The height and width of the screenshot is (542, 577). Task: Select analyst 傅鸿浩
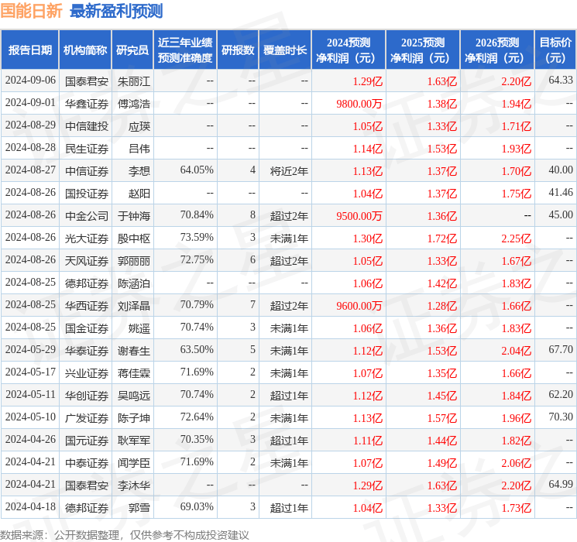(x=133, y=104)
